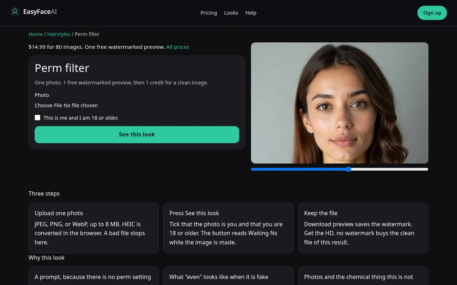Open the Help menu item
The width and height of the screenshot is (457, 285).
pos(251,13)
